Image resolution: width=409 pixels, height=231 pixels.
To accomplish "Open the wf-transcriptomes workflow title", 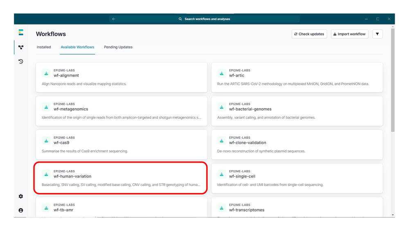I will click(x=247, y=210).
